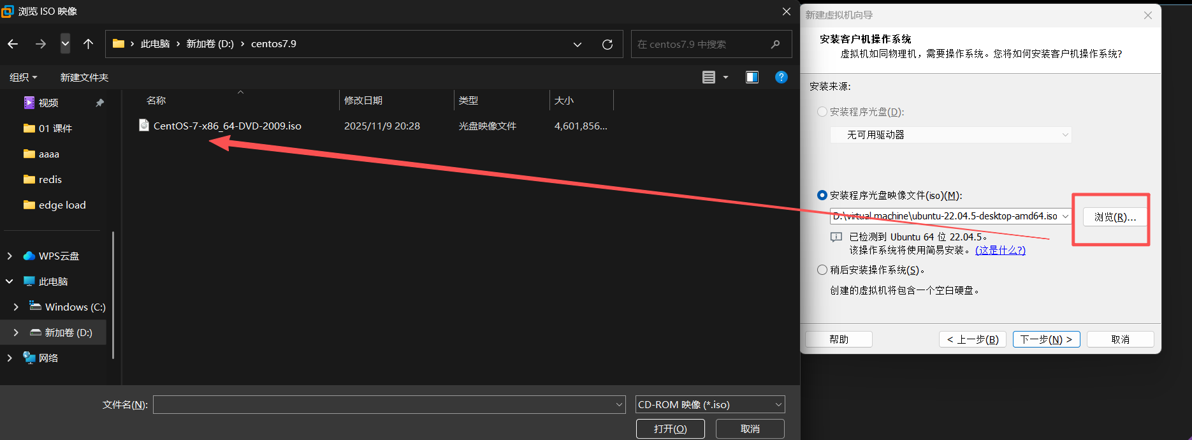Open help with the question mark icon
The height and width of the screenshot is (440, 1192).
point(781,77)
